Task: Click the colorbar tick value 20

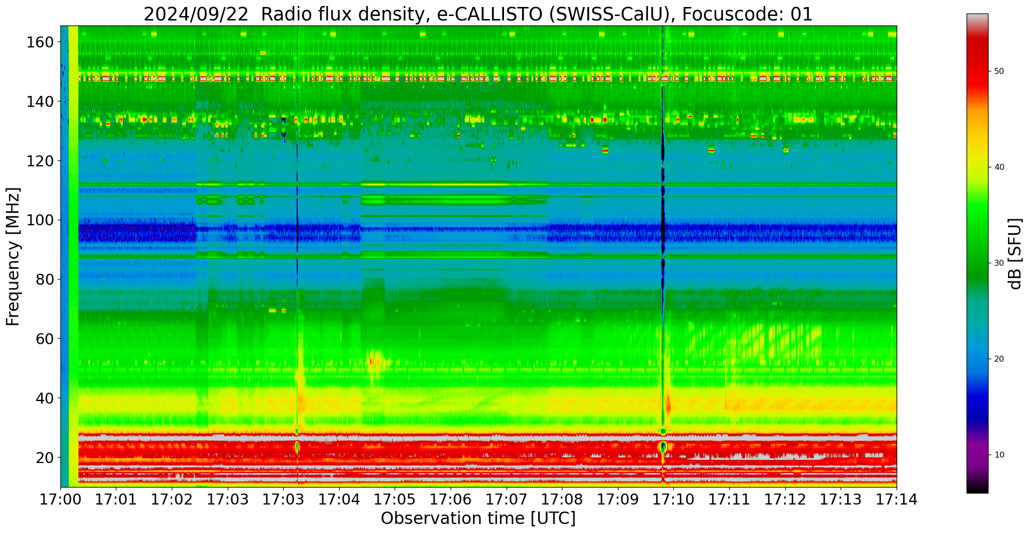Action: point(999,359)
